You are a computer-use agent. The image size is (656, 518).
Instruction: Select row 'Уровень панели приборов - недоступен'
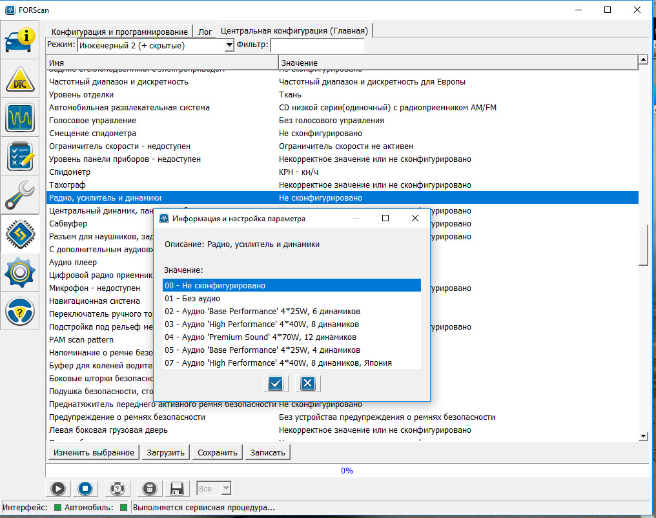(342, 159)
